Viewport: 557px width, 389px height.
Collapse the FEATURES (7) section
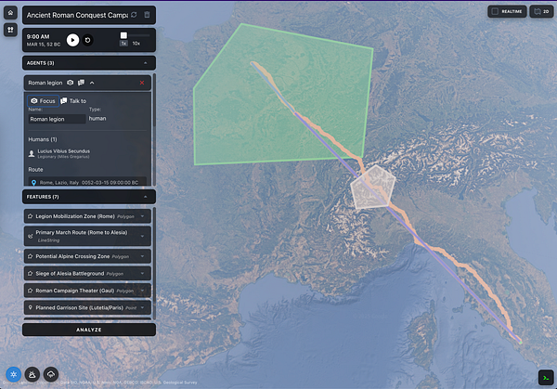tap(146, 197)
